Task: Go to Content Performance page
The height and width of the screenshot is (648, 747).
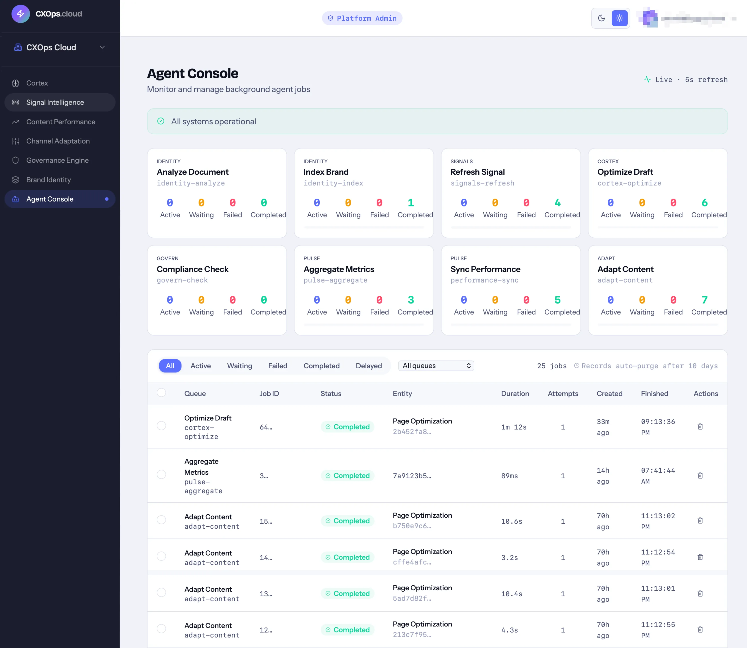Action: click(x=60, y=122)
